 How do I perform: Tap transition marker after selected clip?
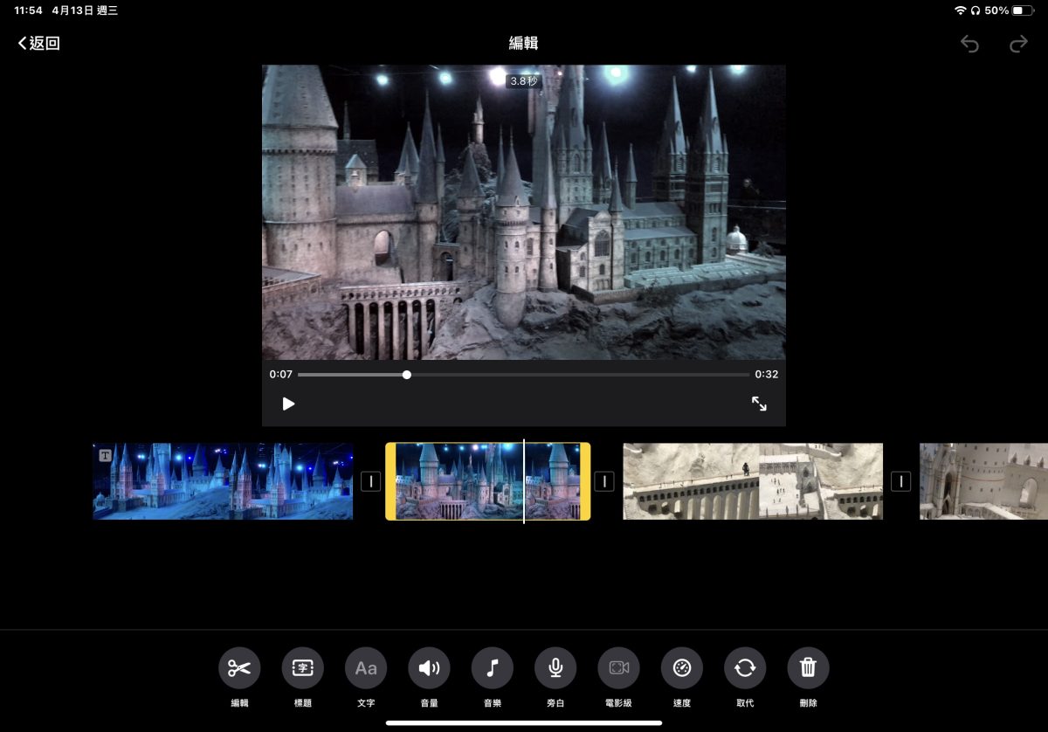(x=604, y=481)
